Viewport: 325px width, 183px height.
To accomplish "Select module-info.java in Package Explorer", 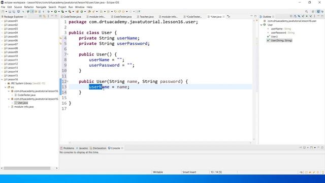I will (x=24, y=107).
